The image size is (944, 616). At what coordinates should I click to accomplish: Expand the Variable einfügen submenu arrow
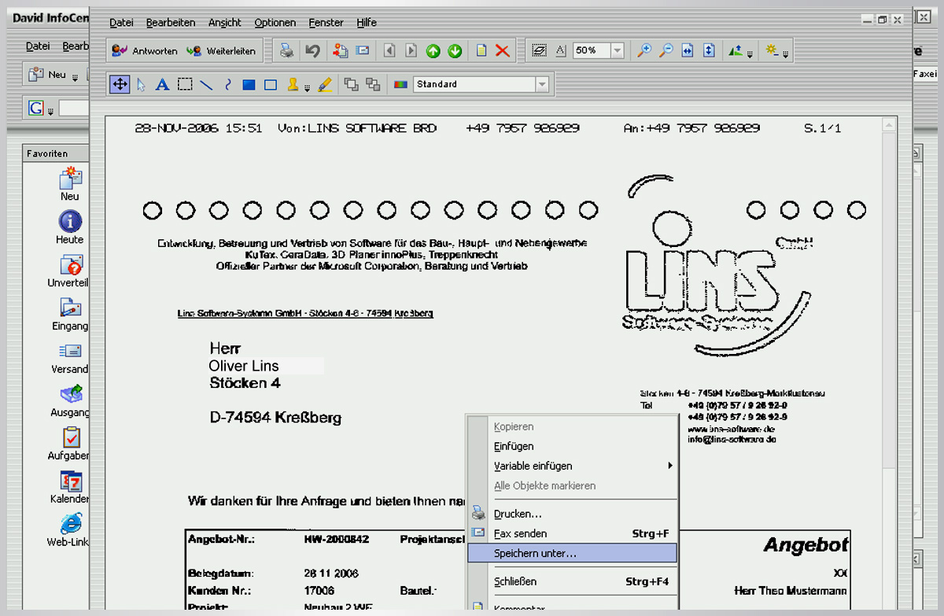(670, 466)
